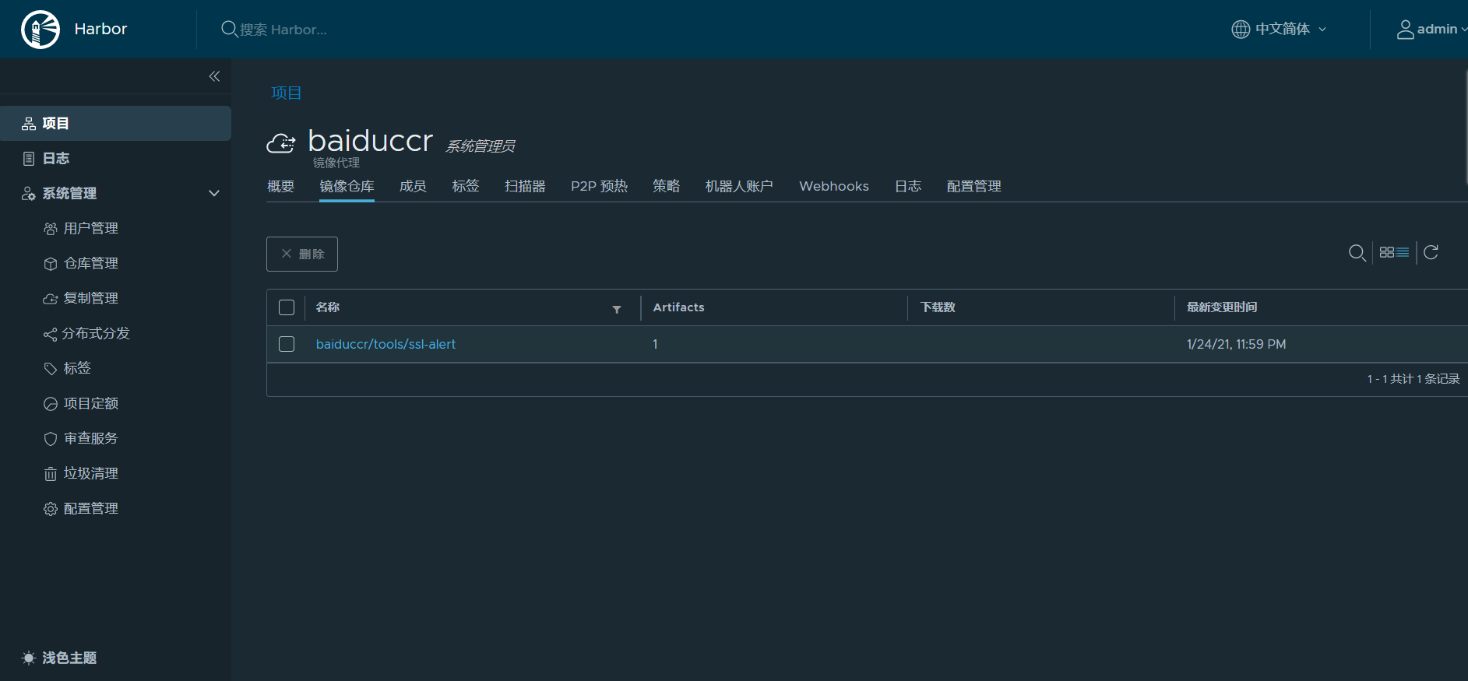This screenshot has width=1468, height=681.
Task: Refresh the repository list
Action: click(1431, 252)
